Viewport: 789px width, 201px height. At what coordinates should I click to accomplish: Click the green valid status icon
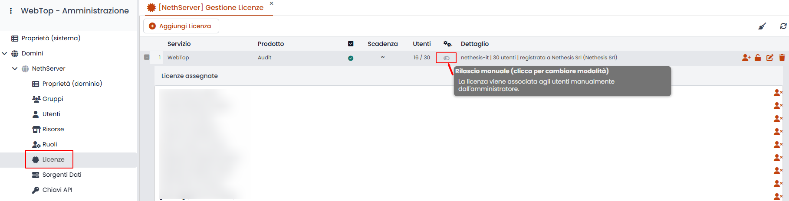(x=351, y=58)
